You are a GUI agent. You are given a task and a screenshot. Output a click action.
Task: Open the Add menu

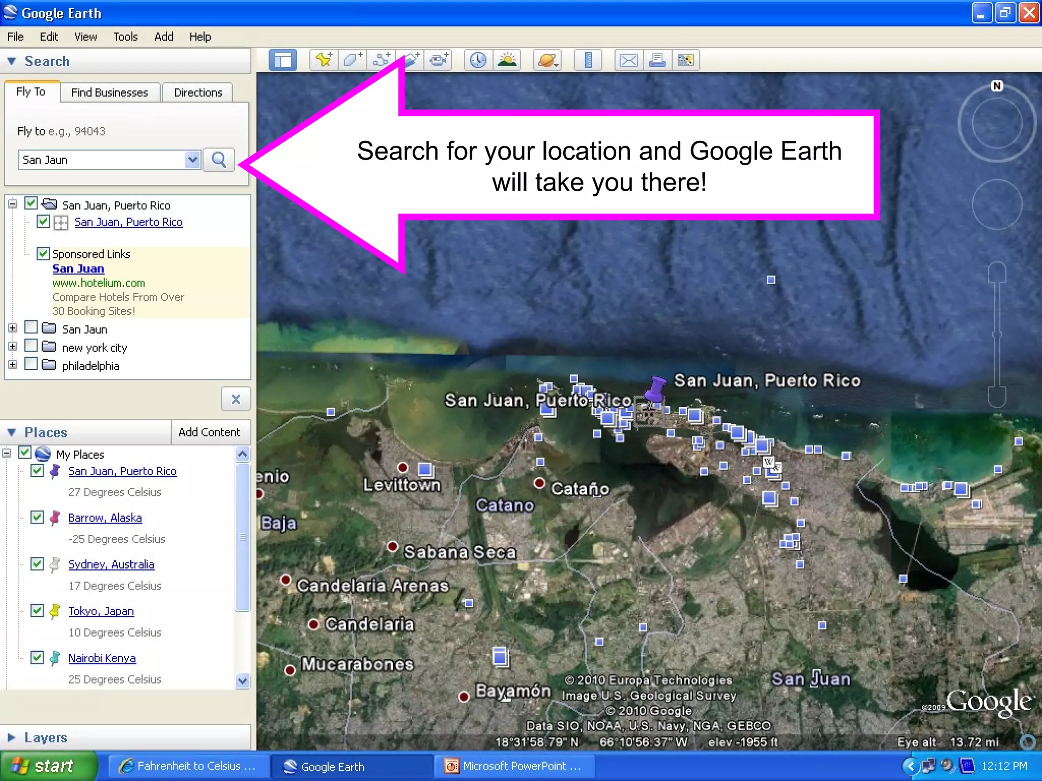tap(164, 37)
